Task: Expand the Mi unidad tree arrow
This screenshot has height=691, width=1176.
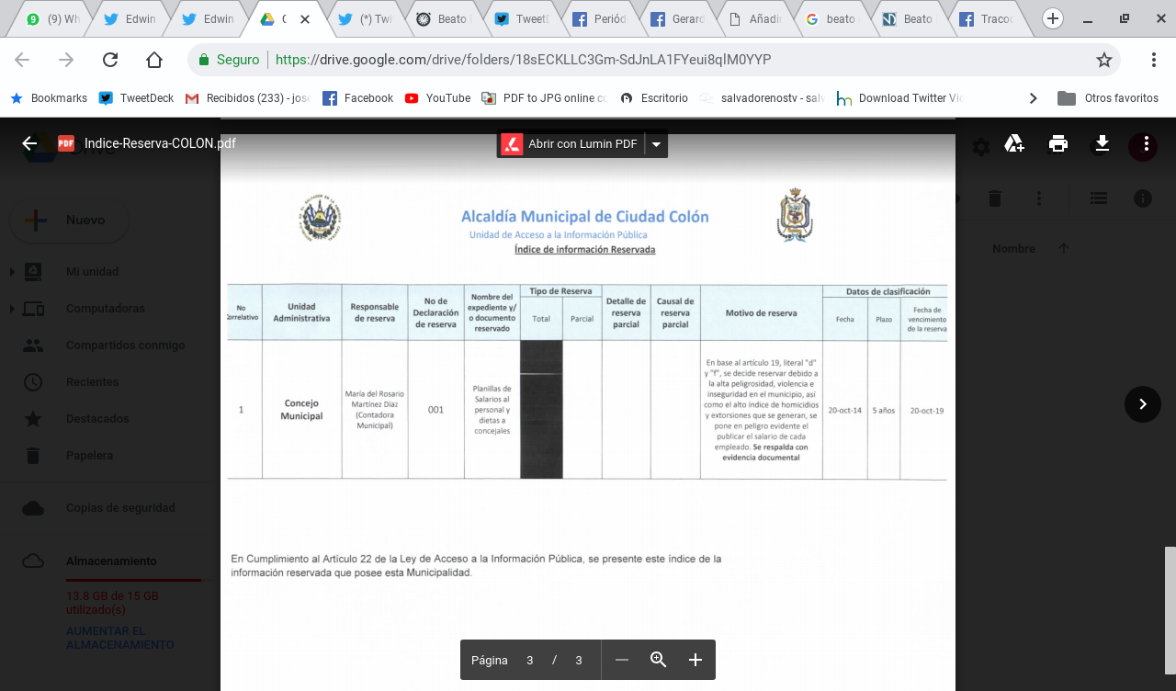Action: pos(11,272)
